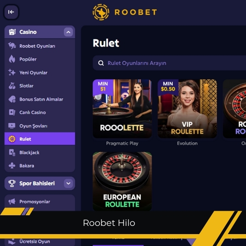Choose the Slotlar cherry icon

12,86
